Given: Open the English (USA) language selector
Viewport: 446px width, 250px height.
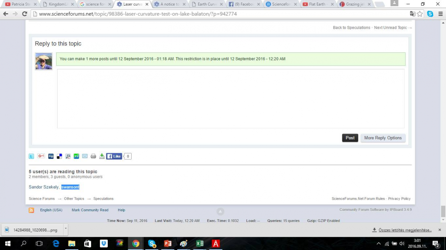Looking at the screenshot, I should coord(51,210).
